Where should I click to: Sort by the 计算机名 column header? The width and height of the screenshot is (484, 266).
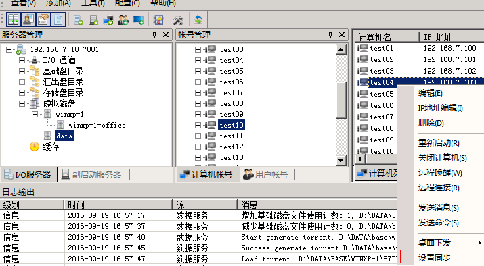(x=387, y=37)
